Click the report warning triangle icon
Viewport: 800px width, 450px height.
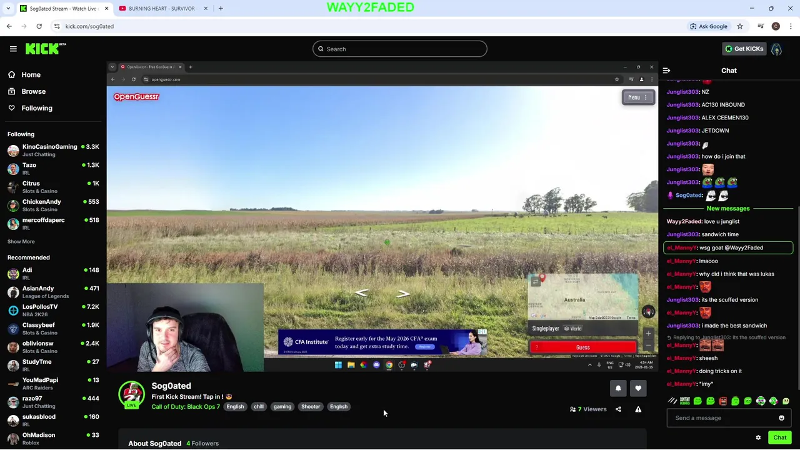[x=638, y=409]
